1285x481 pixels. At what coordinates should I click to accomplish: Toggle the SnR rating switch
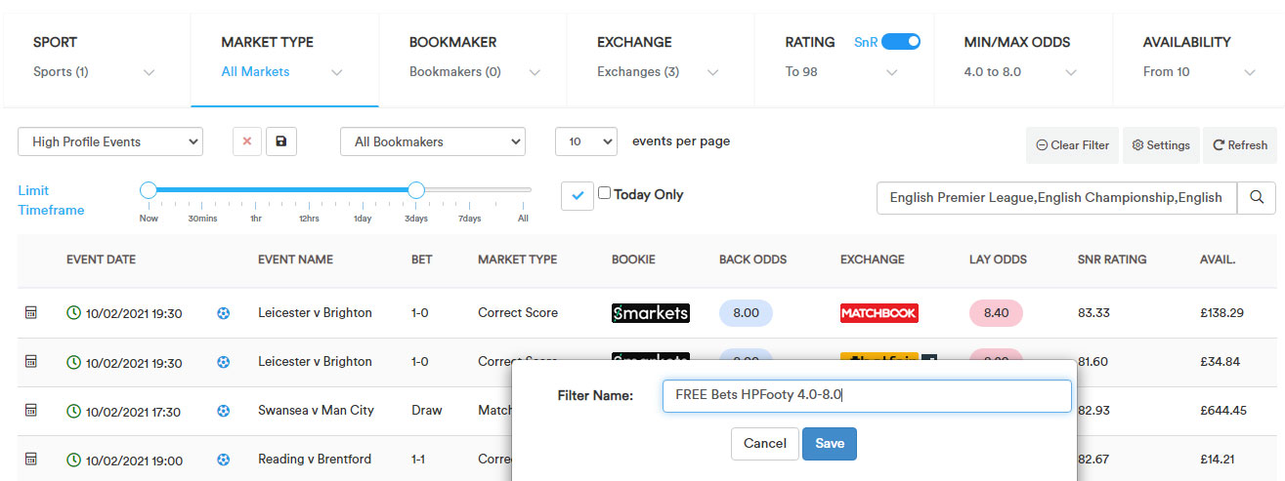pyautogui.click(x=901, y=42)
